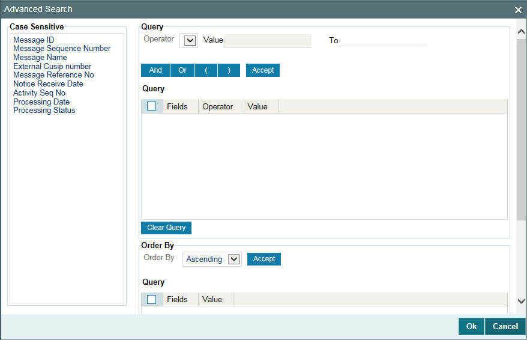
Task: Accept the Order By selection
Action: pyautogui.click(x=264, y=259)
